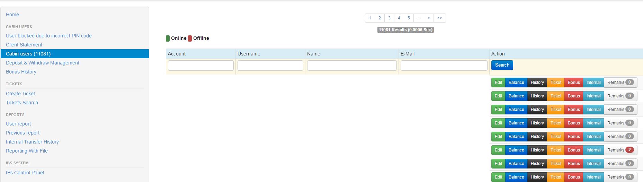
Task: Focus the Account filter input field
Action: point(200,66)
